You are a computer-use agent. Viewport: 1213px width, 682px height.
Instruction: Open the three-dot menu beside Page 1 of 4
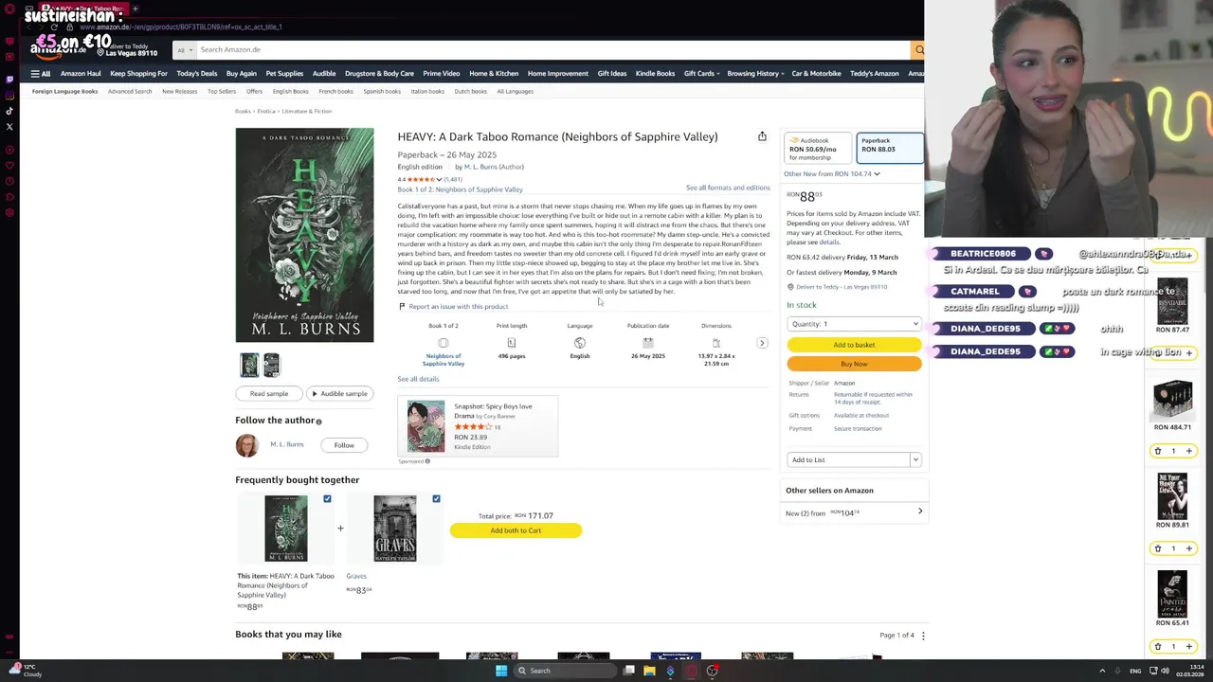coord(923,636)
